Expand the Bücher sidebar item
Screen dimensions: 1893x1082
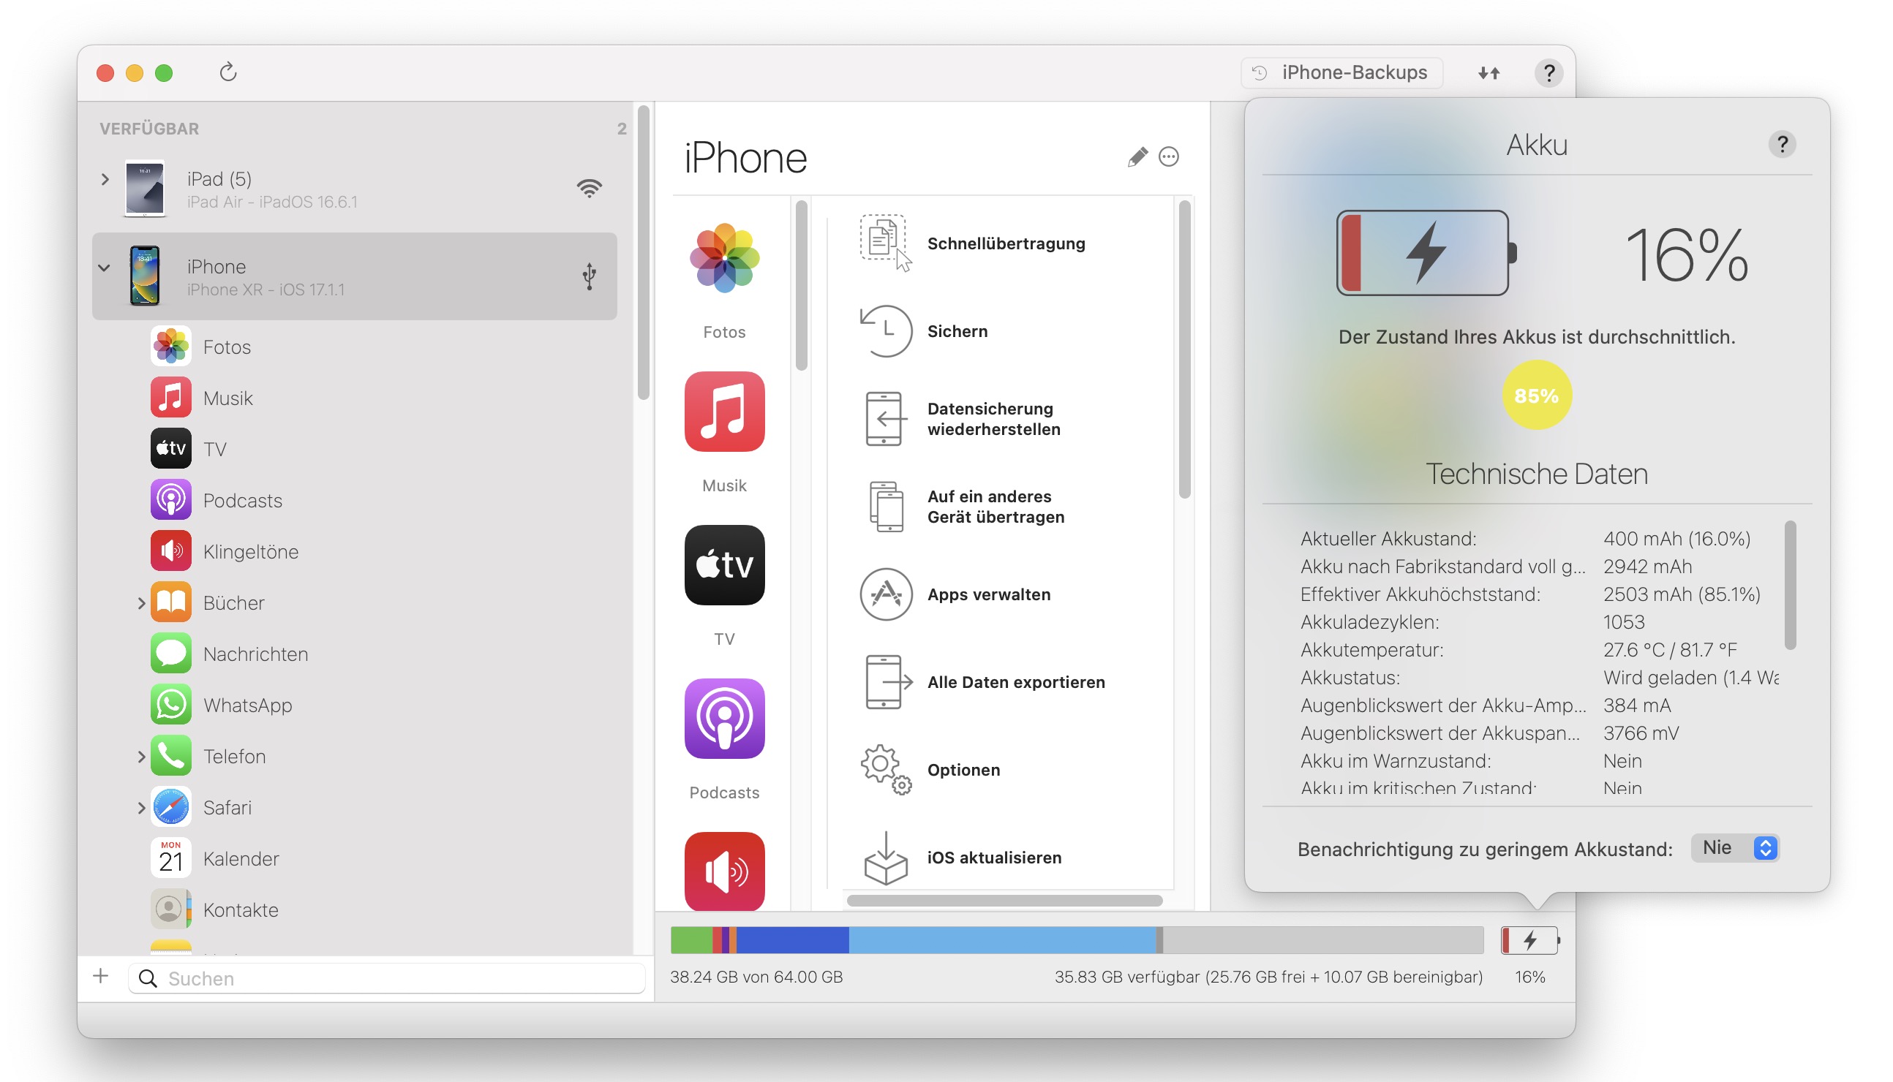tap(142, 602)
